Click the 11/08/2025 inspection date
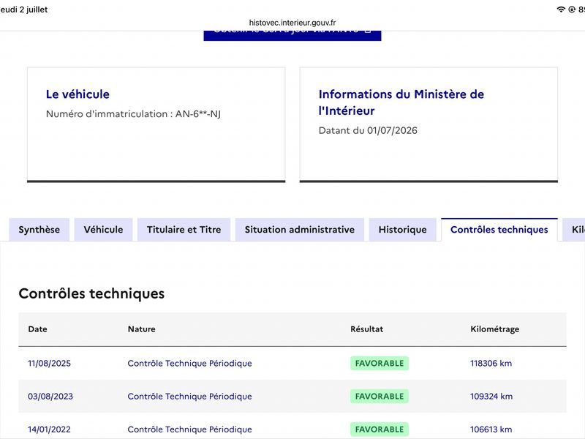 [49, 363]
